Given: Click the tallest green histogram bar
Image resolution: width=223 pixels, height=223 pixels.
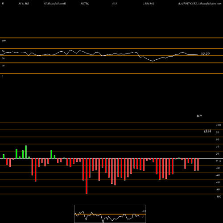Looking at the screenshot, I should point(26,152).
